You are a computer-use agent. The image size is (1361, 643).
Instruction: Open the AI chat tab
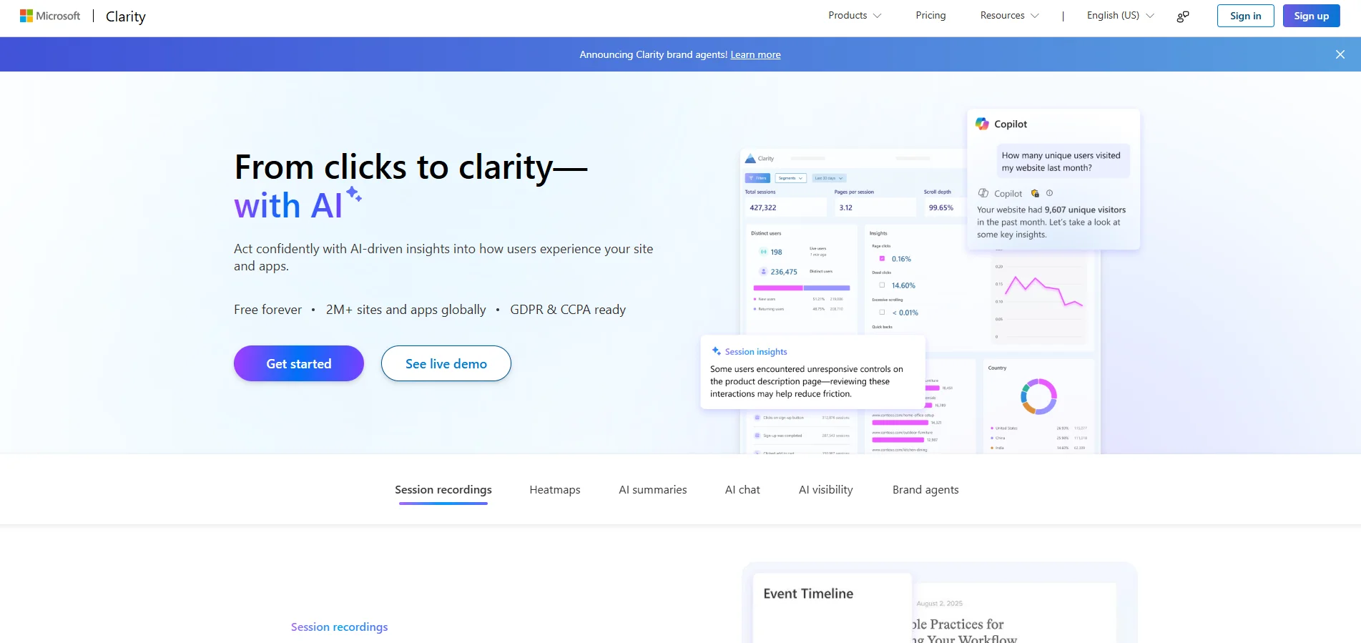(x=742, y=490)
